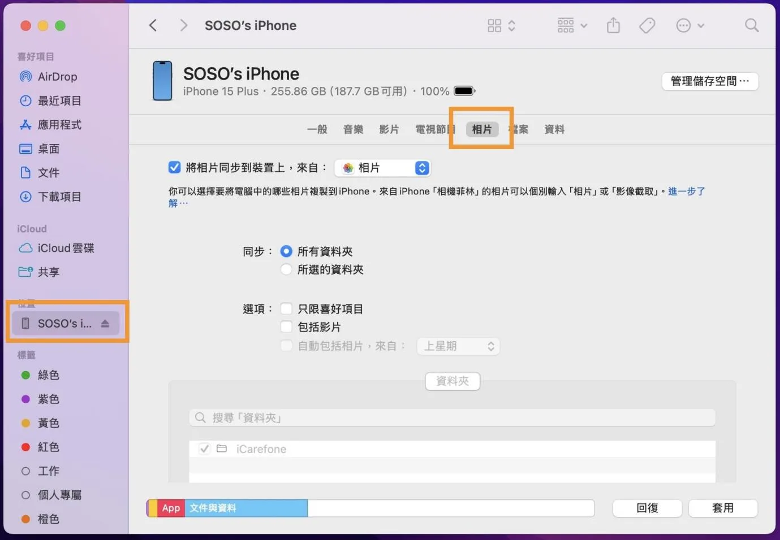Go back with the left chevron
780x540 pixels.
pos(153,25)
